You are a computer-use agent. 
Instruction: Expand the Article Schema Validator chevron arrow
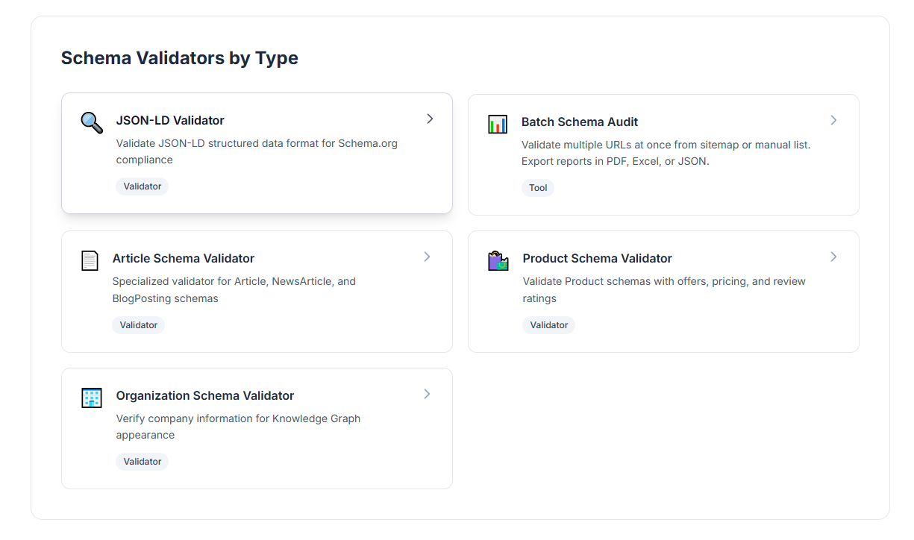(427, 257)
